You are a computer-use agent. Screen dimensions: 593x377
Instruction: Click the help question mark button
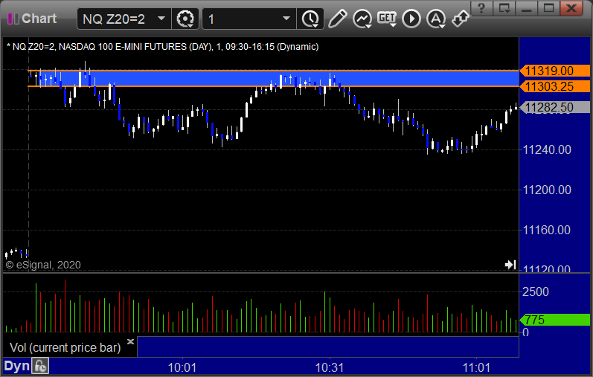coord(481,7)
